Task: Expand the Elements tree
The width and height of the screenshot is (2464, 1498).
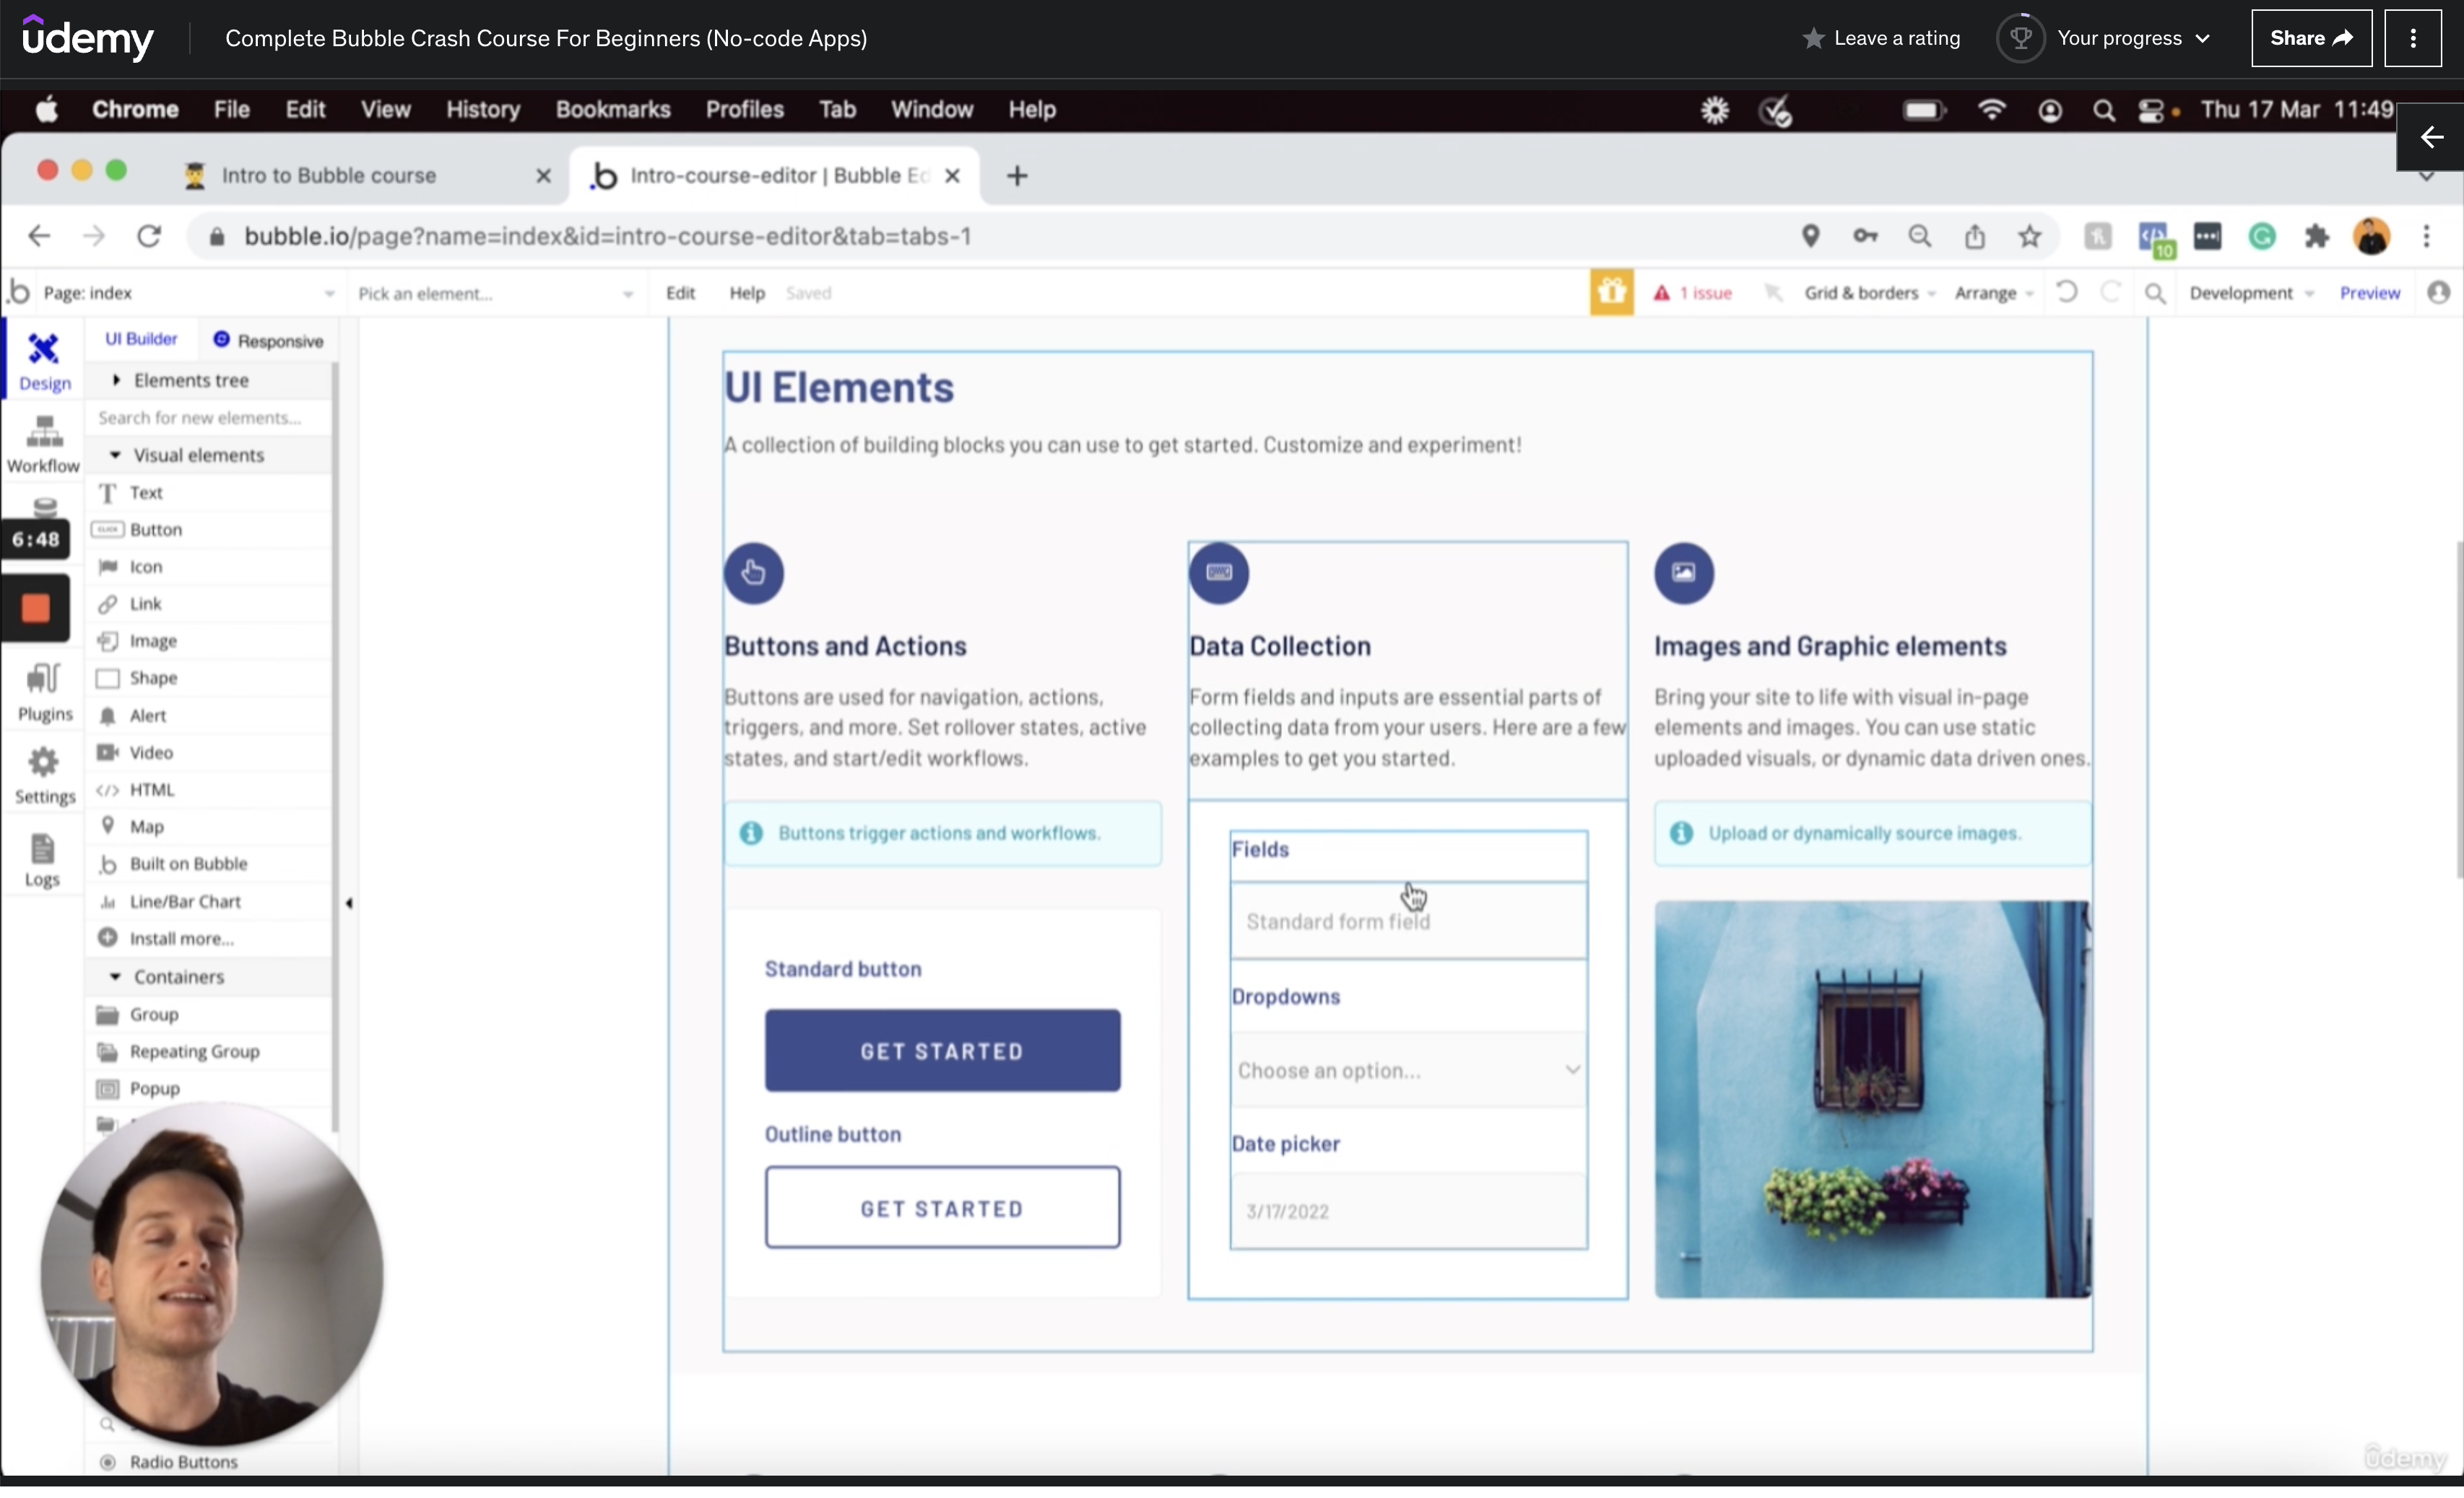Action: pyautogui.click(x=190, y=381)
